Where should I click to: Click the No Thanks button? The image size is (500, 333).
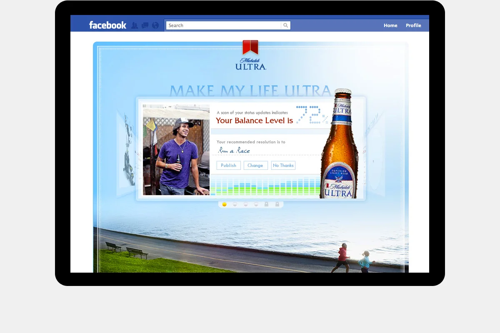tap(283, 165)
